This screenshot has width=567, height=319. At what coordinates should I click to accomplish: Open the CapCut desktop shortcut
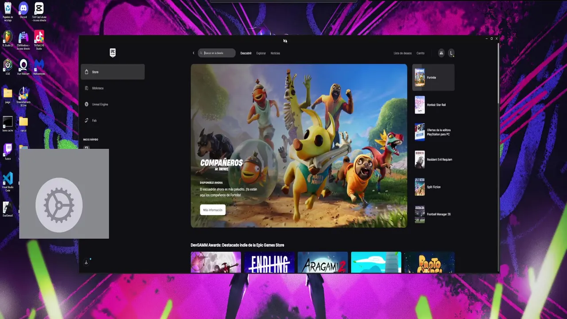pos(39,12)
